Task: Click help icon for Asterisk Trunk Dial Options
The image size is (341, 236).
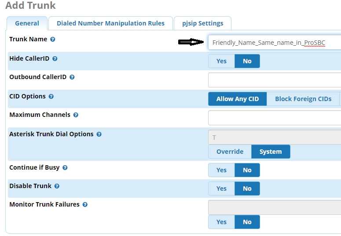Action: click(99, 134)
